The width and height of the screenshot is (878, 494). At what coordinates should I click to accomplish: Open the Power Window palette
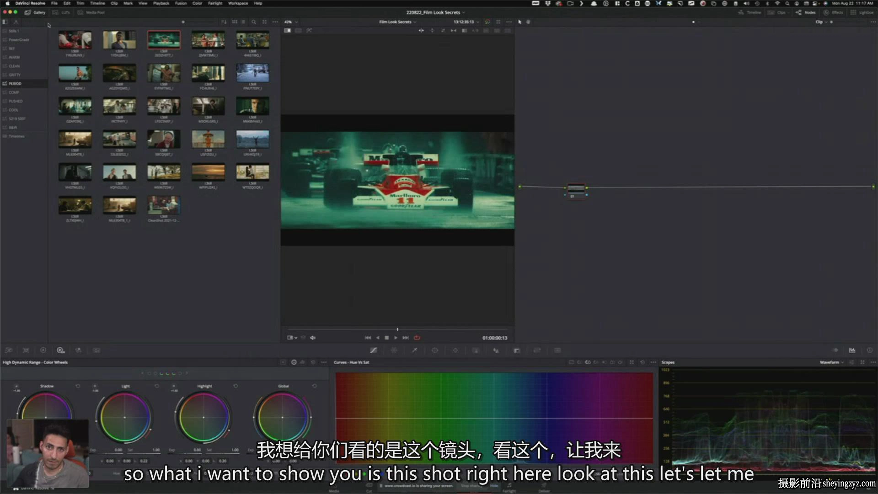pyautogui.click(x=435, y=350)
